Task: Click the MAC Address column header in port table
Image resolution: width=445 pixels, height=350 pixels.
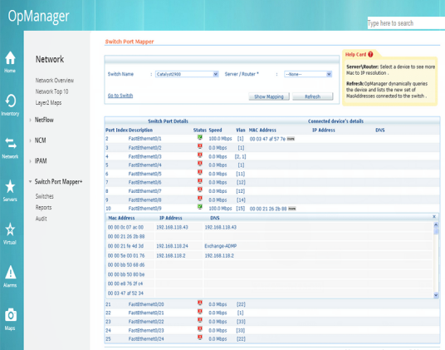Action: click(x=262, y=131)
